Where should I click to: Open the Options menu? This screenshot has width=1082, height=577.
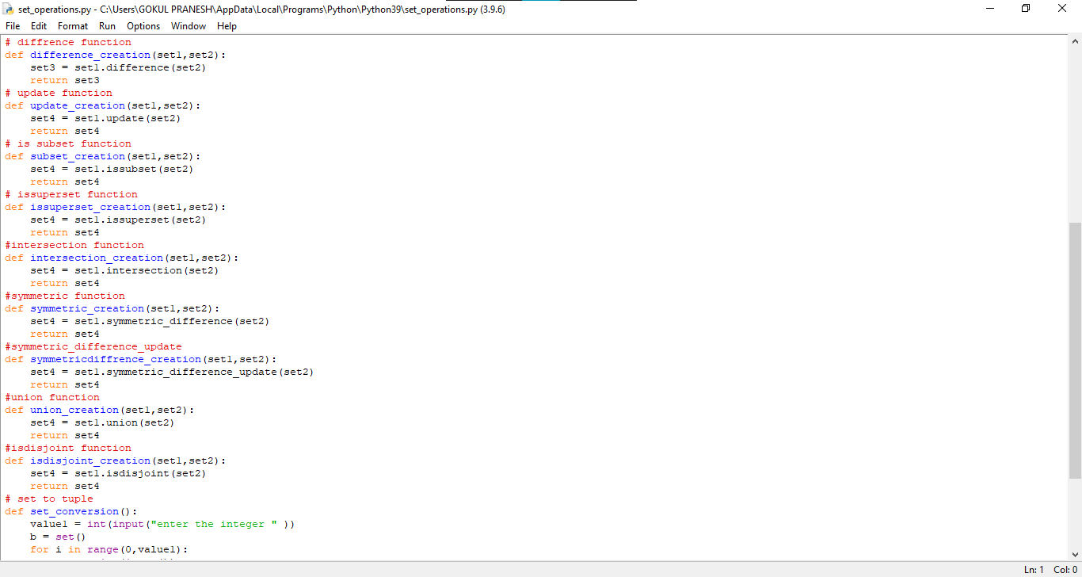click(x=143, y=26)
